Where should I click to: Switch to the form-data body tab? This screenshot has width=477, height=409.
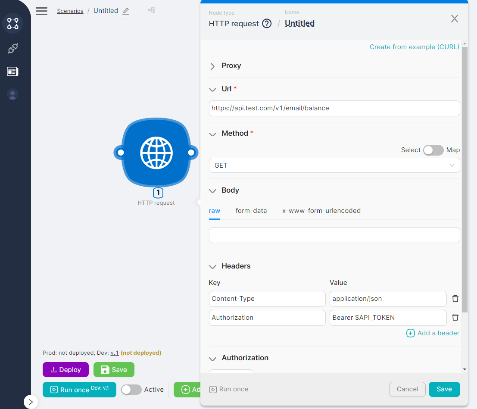coord(251,211)
